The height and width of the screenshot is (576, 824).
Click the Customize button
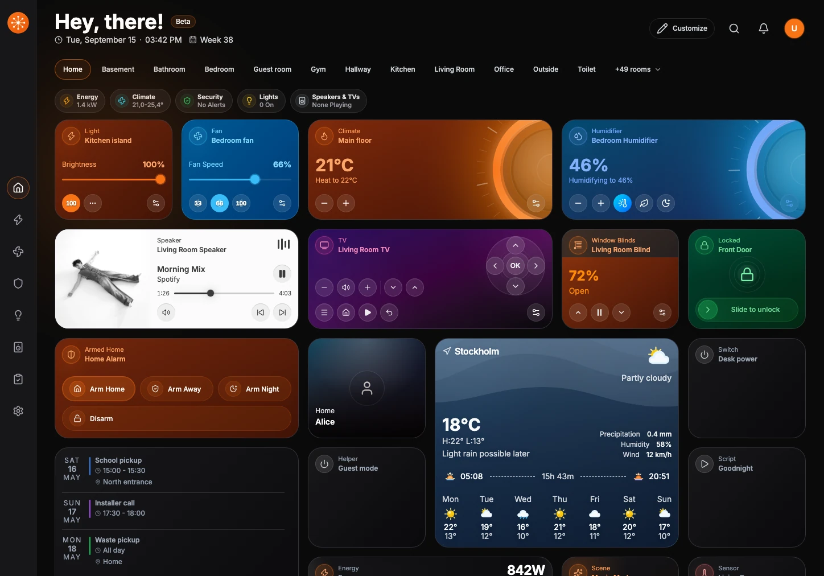coord(682,28)
